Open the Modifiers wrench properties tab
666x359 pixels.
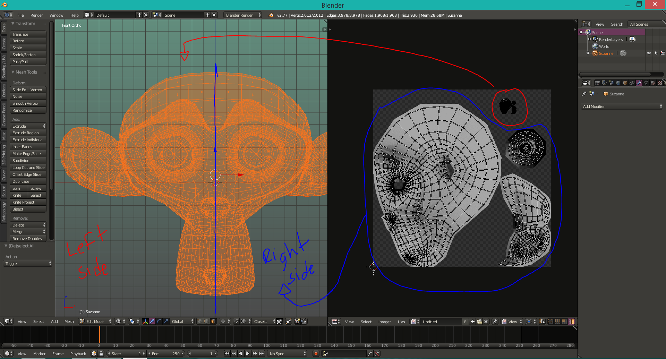tap(639, 83)
